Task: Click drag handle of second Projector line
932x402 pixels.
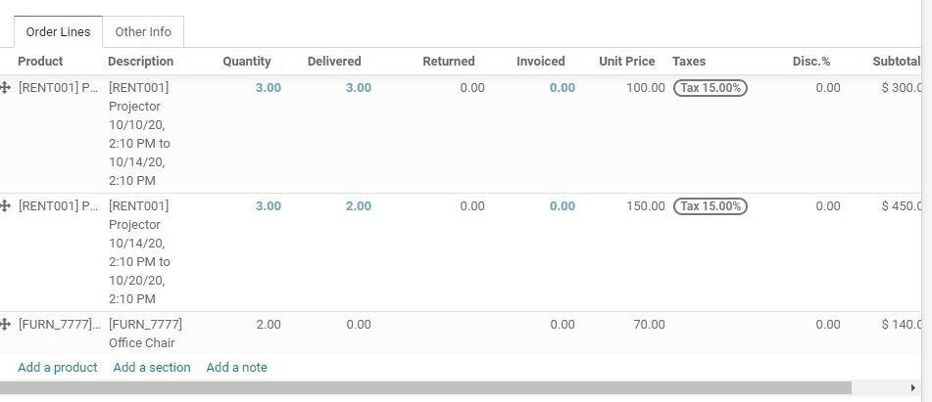Action: click(5, 206)
